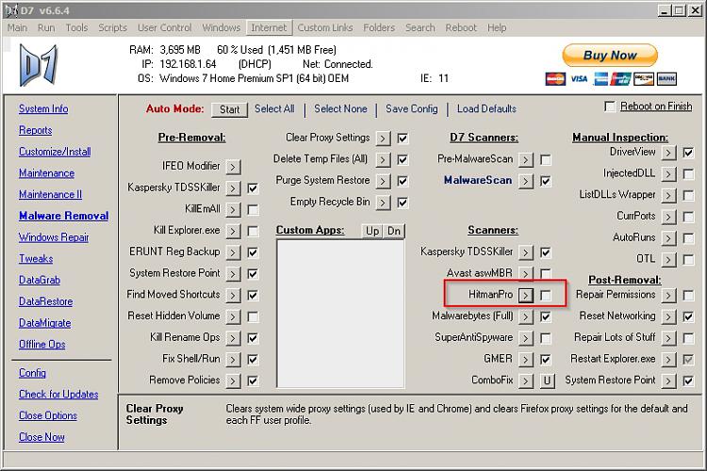Open Windows Repair sidebar link
The image size is (707, 471).
54,237
